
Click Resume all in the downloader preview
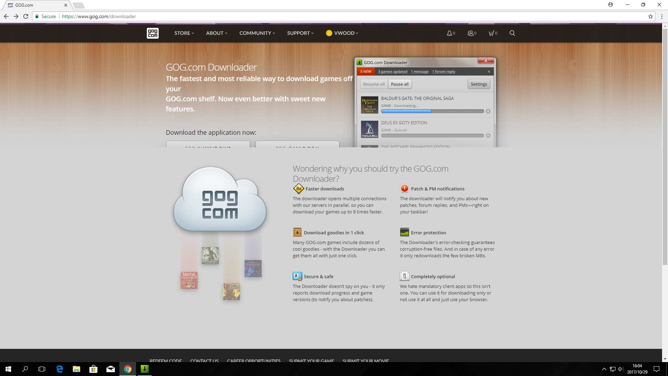coord(374,84)
